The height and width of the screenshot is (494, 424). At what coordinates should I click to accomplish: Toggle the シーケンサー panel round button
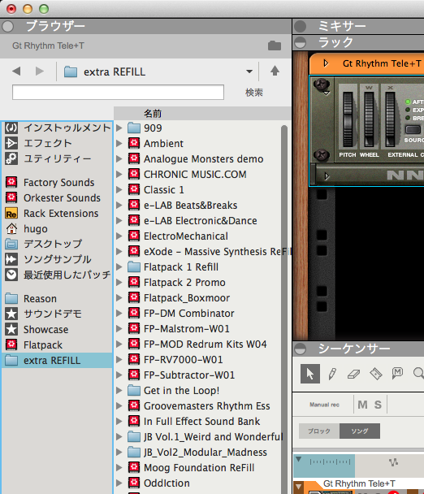pyautogui.click(x=301, y=349)
